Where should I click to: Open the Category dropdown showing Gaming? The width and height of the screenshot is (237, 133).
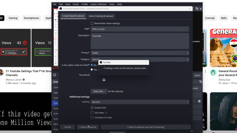[x=140, y=59]
